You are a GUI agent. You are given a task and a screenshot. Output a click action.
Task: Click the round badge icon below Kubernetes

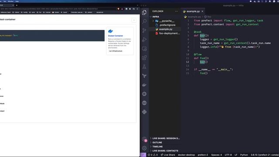click(x=144, y=103)
